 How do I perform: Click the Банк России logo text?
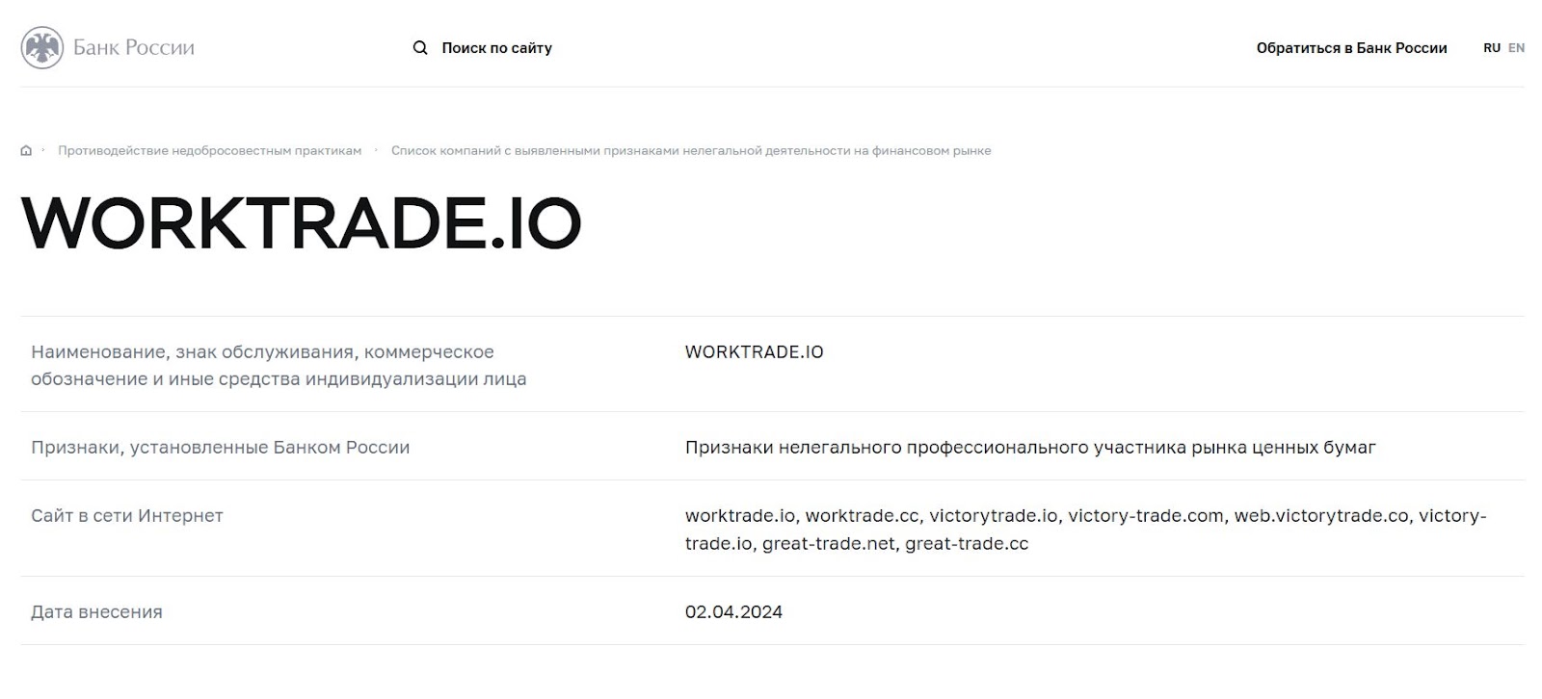[x=134, y=48]
